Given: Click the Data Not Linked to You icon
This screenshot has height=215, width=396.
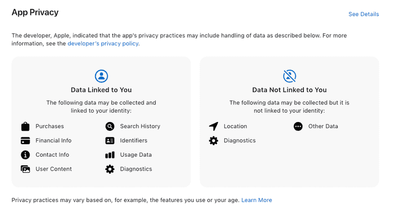Looking at the screenshot, I should (x=290, y=76).
